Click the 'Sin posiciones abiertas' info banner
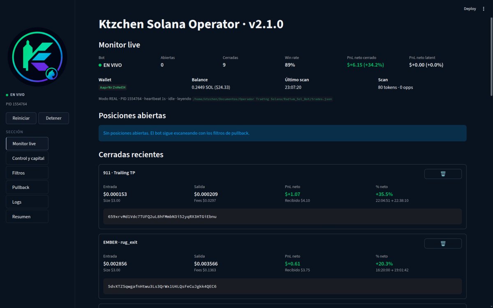This screenshot has width=493, height=308. click(x=282, y=133)
